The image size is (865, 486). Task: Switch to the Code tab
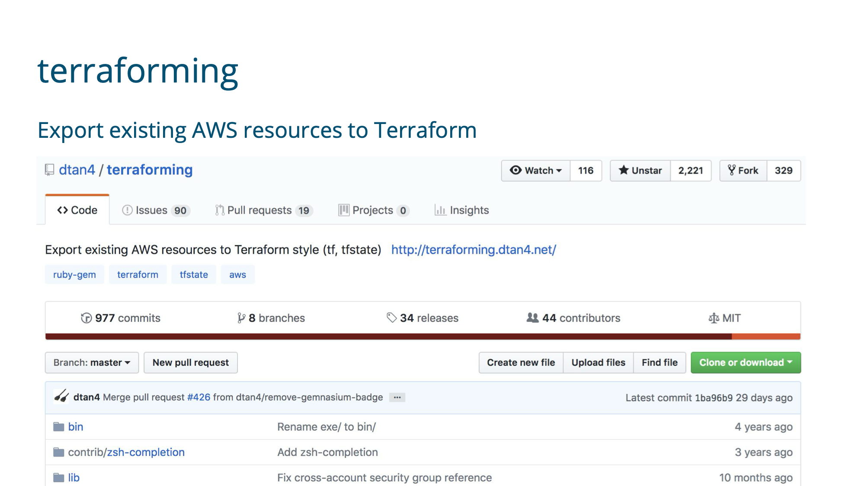click(x=77, y=210)
